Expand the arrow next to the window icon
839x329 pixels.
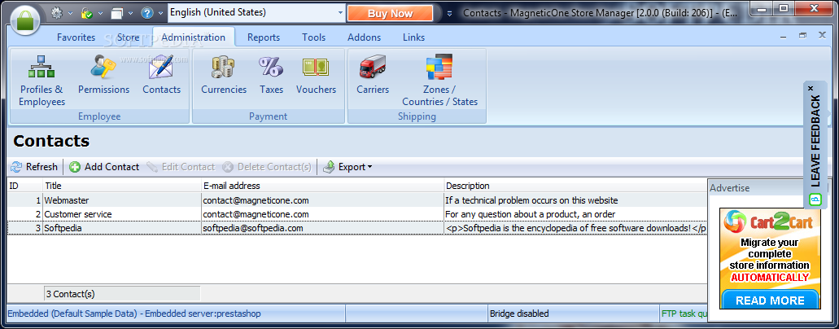click(x=130, y=13)
